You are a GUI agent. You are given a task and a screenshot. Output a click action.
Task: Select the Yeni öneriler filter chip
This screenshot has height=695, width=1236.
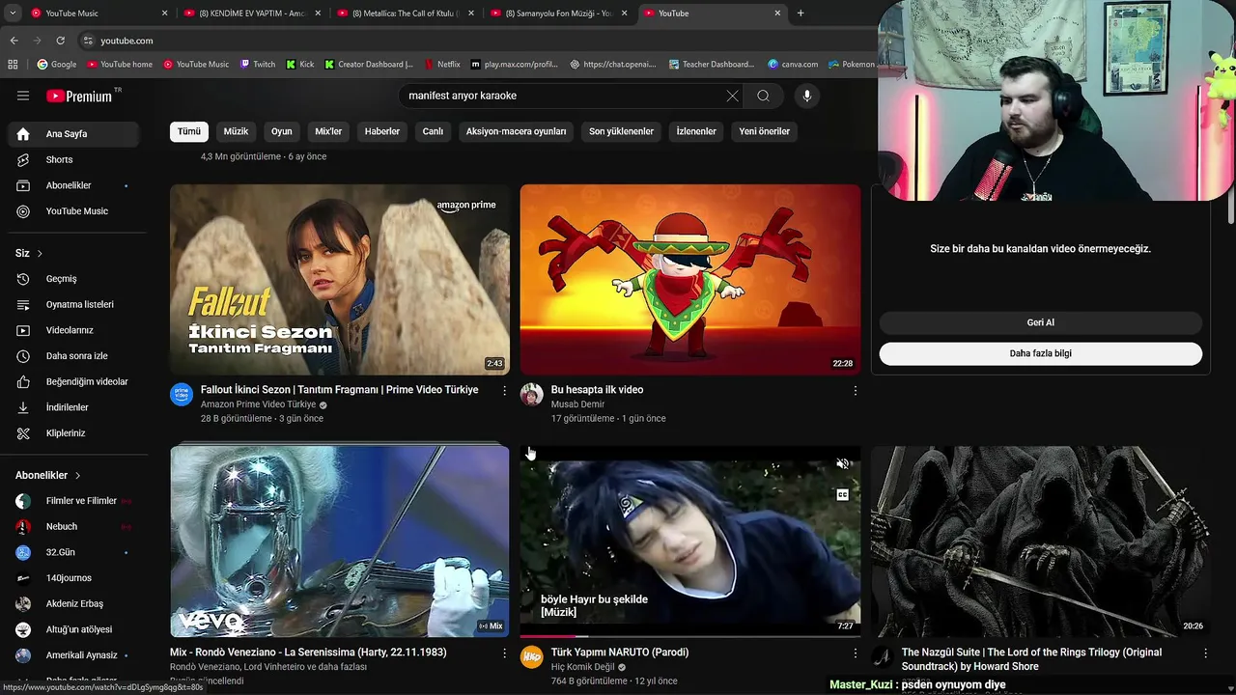tap(765, 131)
